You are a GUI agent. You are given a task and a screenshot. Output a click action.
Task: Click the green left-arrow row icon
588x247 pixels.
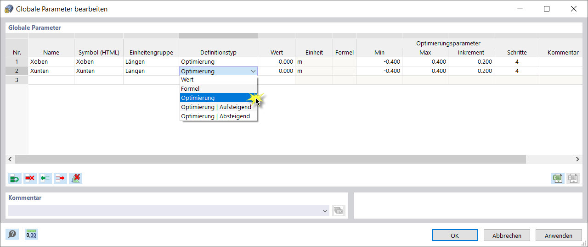pyautogui.click(x=45, y=178)
